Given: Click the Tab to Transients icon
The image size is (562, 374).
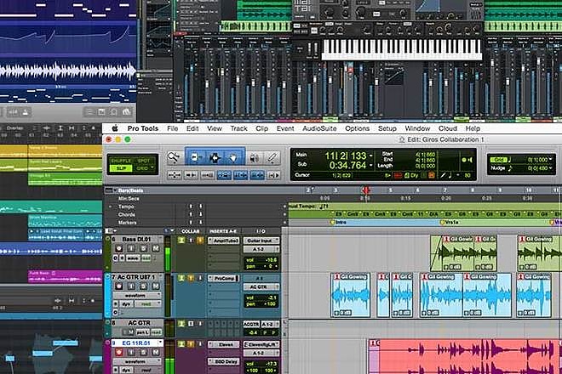Looking at the screenshot, I should [x=191, y=175].
